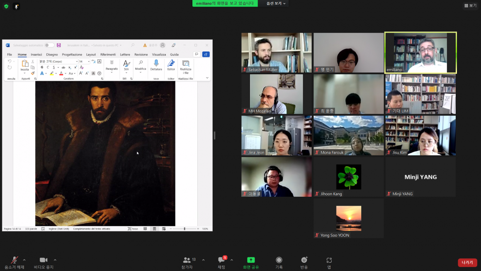Click the Save icon in Word title bar
This screenshot has height=271, width=481.
click(x=58, y=45)
